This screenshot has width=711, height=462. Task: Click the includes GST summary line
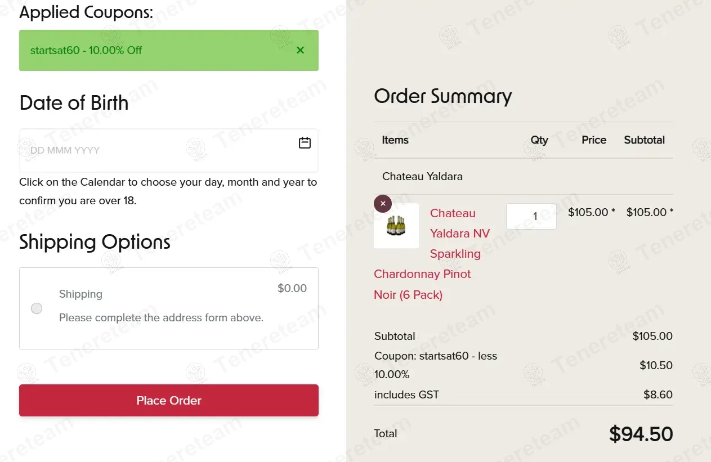524,394
